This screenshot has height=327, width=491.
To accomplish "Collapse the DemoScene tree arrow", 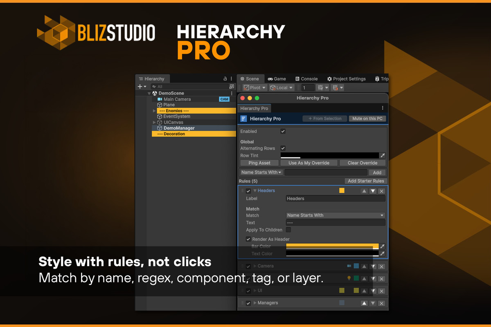I will tap(149, 93).
